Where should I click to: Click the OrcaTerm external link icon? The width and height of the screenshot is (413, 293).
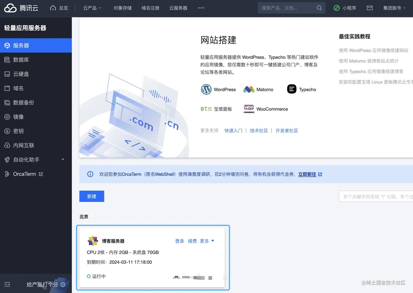coord(41,174)
